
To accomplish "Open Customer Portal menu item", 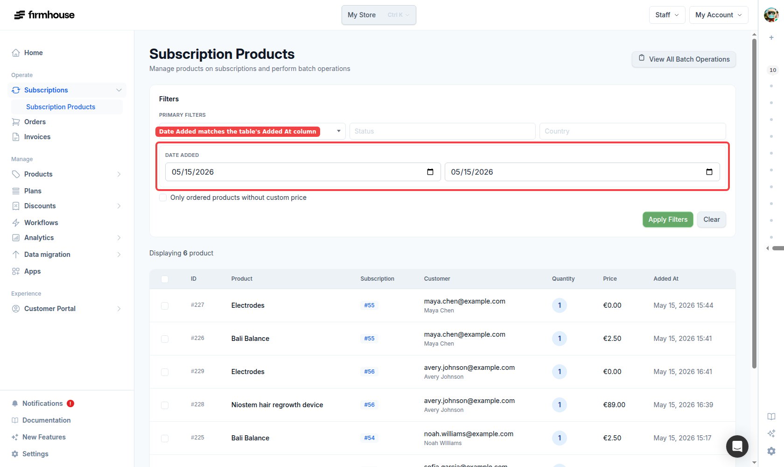I will pos(67,309).
